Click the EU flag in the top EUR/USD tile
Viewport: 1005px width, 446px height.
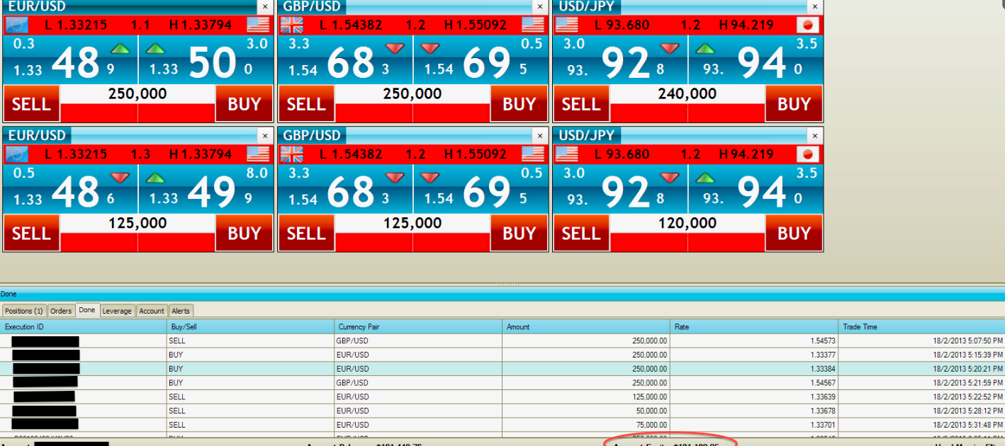click(x=16, y=25)
